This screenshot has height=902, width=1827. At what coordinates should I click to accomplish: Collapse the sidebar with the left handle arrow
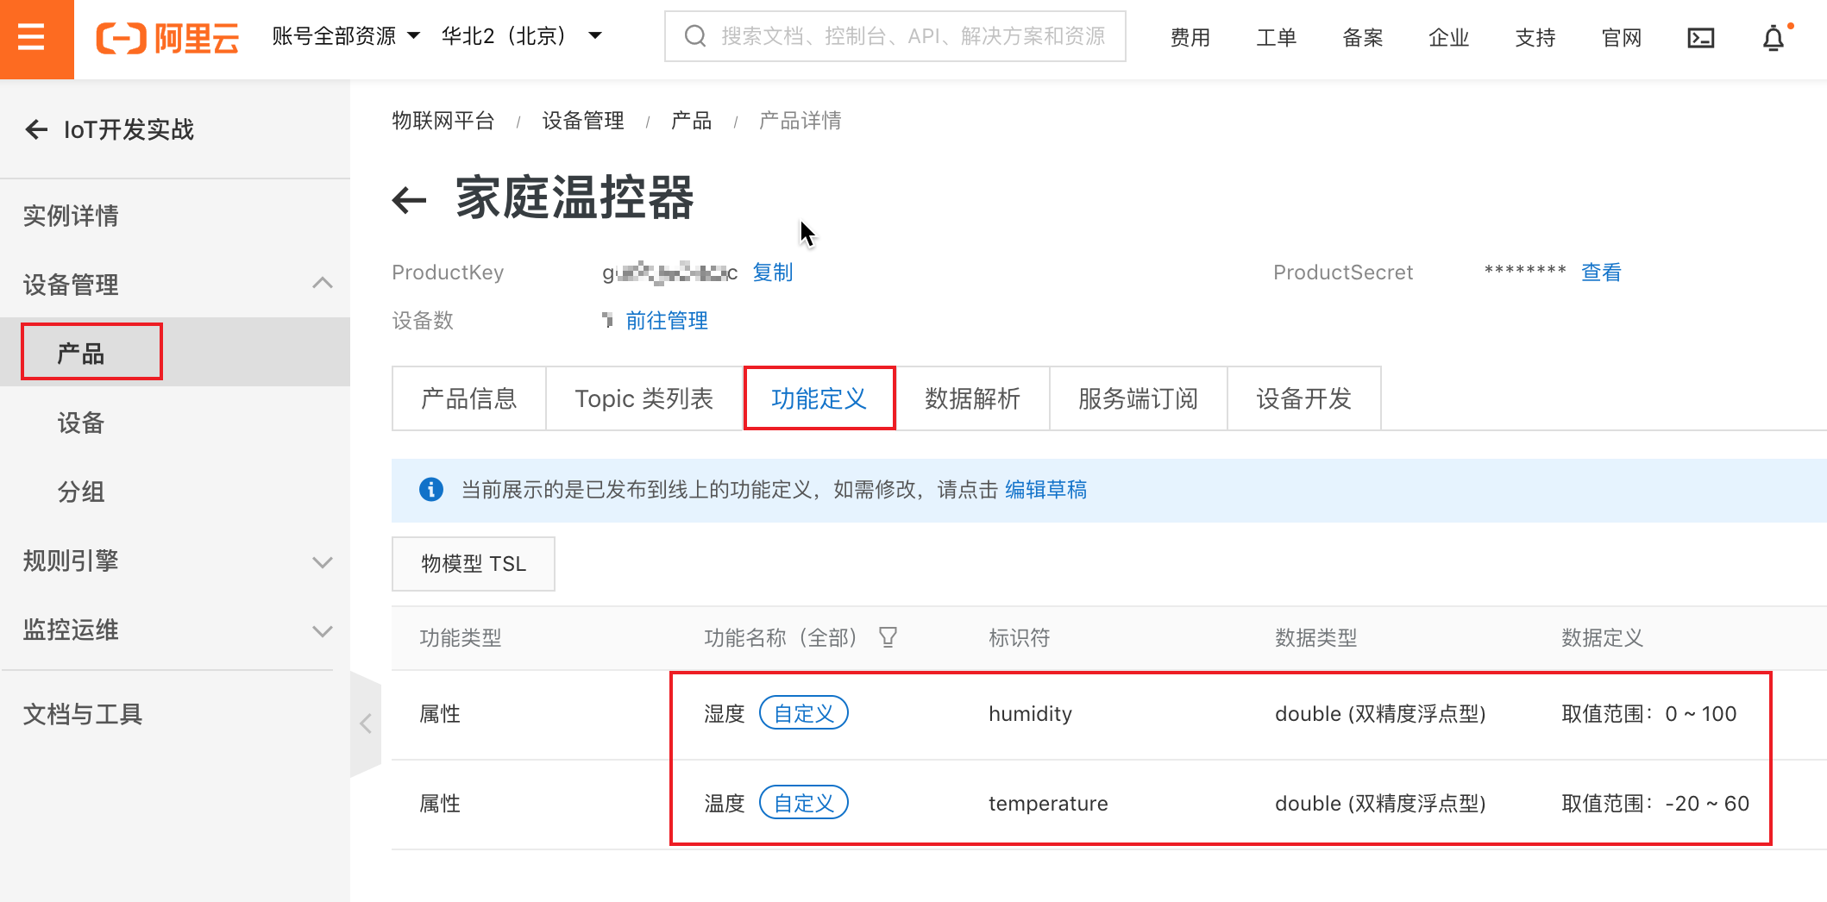pyautogui.click(x=366, y=723)
